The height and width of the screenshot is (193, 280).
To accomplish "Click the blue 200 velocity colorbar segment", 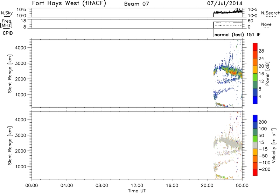I will click(x=255, y=118).
